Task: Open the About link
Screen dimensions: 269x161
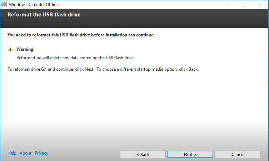Action: click(x=26, y=153)
